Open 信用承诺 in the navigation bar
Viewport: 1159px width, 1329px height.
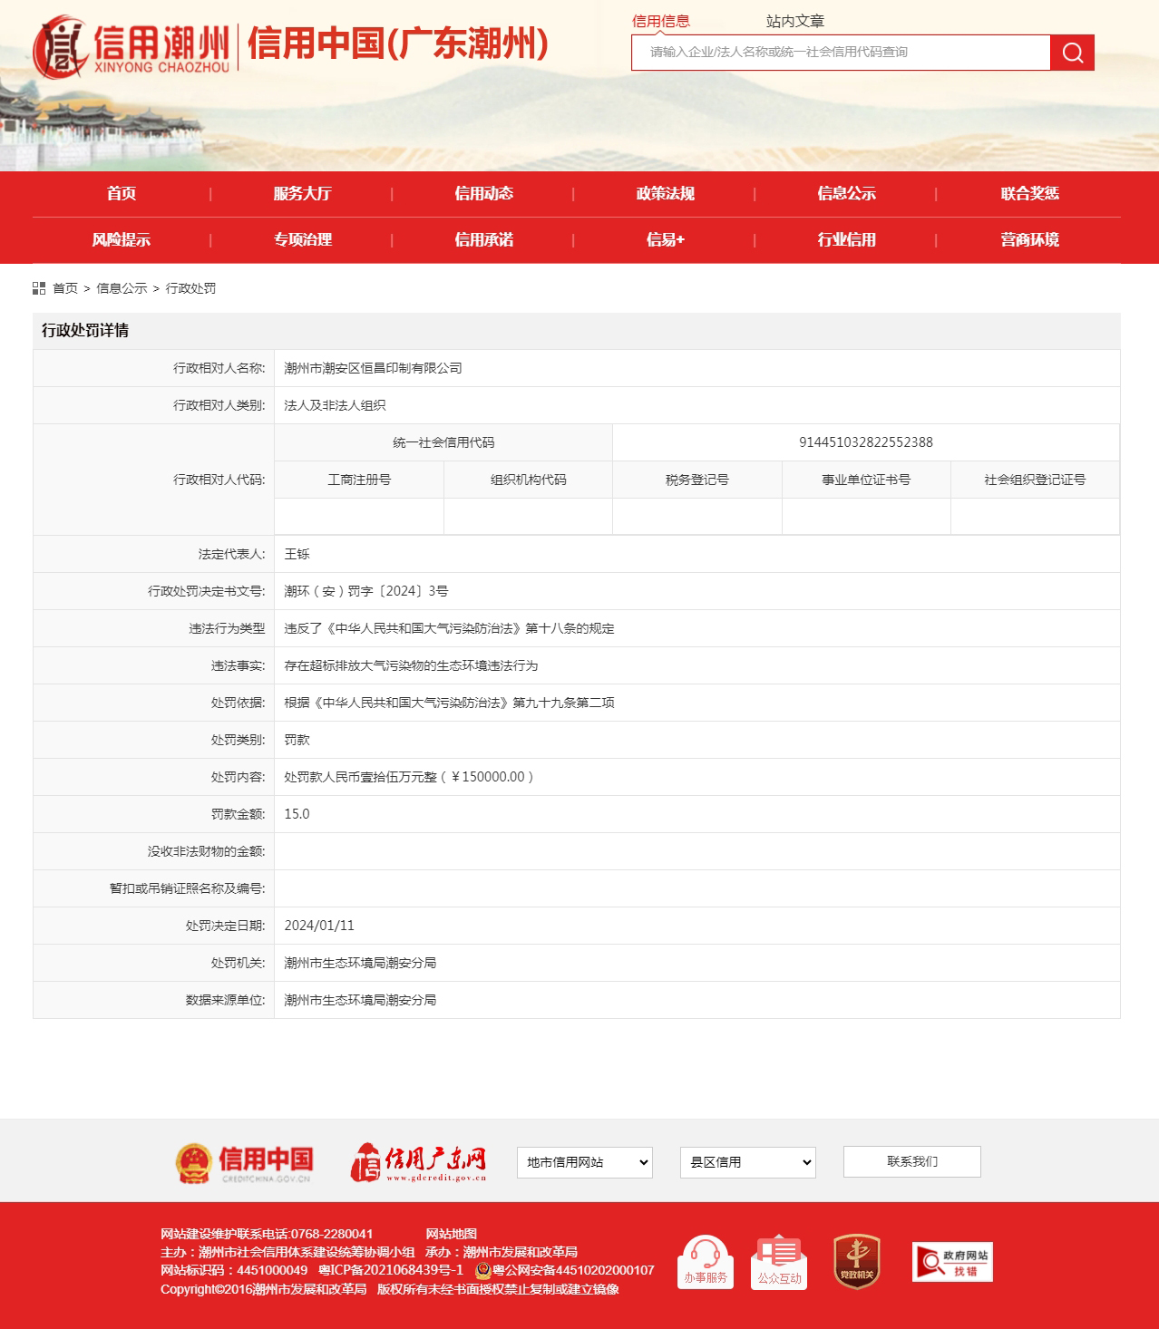[x=484, y=239]
